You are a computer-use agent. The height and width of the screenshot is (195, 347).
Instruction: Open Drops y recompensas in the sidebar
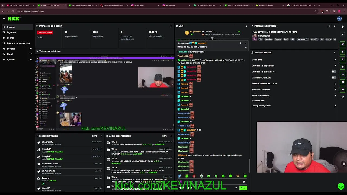18,43
